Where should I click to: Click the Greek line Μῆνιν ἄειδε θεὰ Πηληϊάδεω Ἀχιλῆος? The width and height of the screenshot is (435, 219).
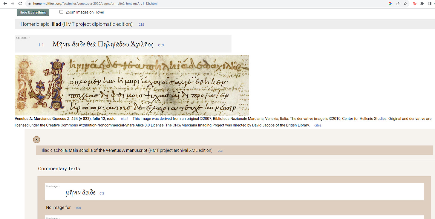pos(103,45)
